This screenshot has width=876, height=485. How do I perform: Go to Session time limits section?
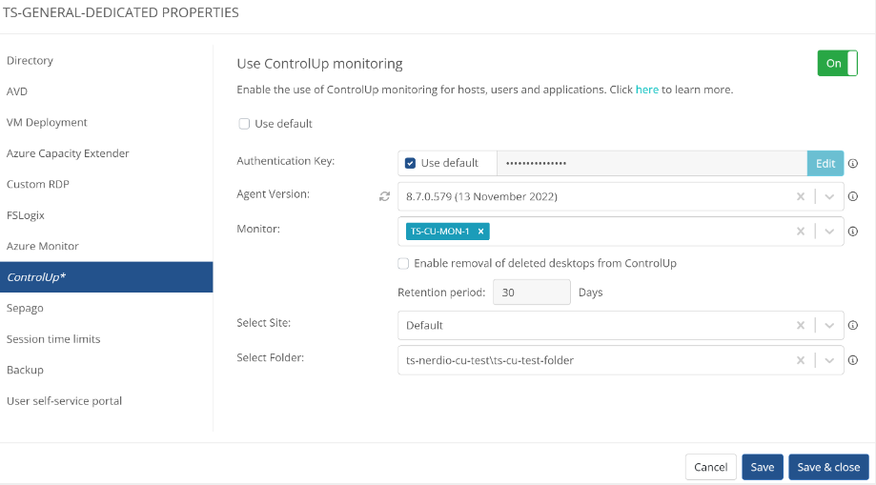[x=53, y=339]
